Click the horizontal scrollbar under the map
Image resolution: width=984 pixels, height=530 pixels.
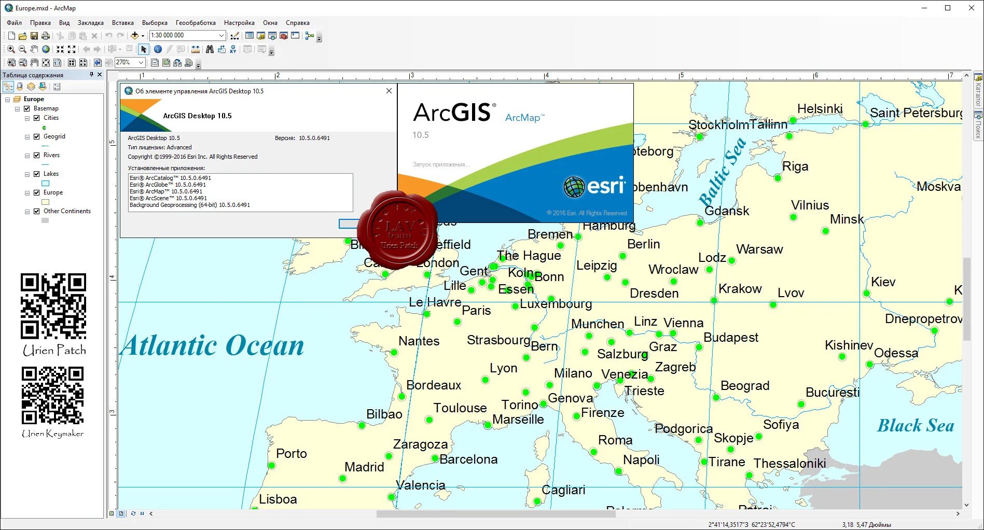coord(496,514)
